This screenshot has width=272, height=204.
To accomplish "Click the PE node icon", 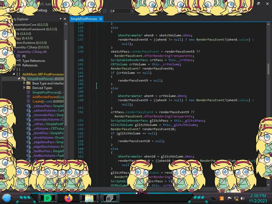I will 18,56.
